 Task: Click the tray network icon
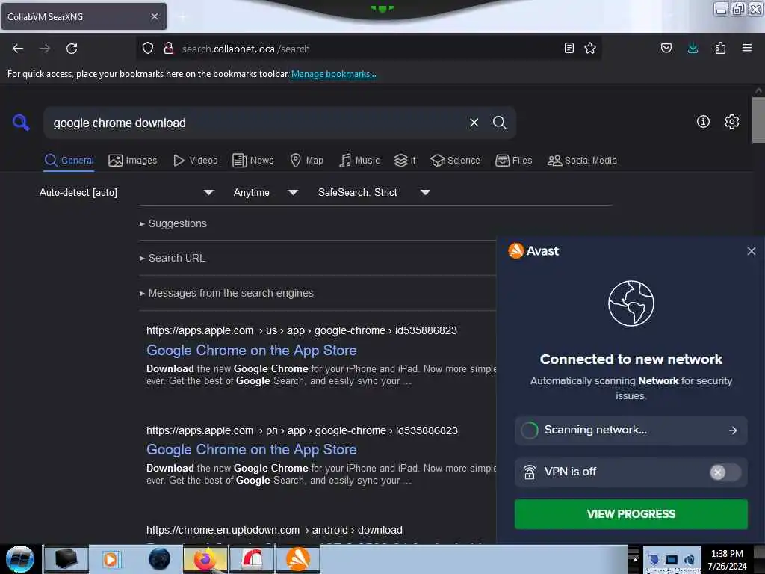672,559
